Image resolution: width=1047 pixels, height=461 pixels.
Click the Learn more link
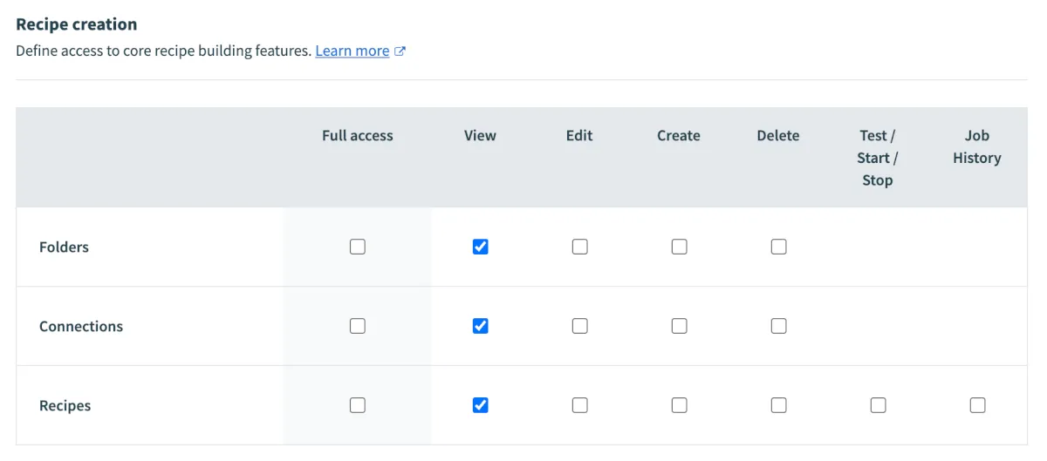352,51
